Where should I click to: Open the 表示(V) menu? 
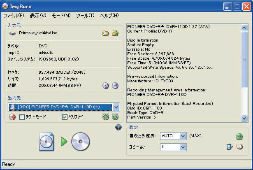click(38, 16)
